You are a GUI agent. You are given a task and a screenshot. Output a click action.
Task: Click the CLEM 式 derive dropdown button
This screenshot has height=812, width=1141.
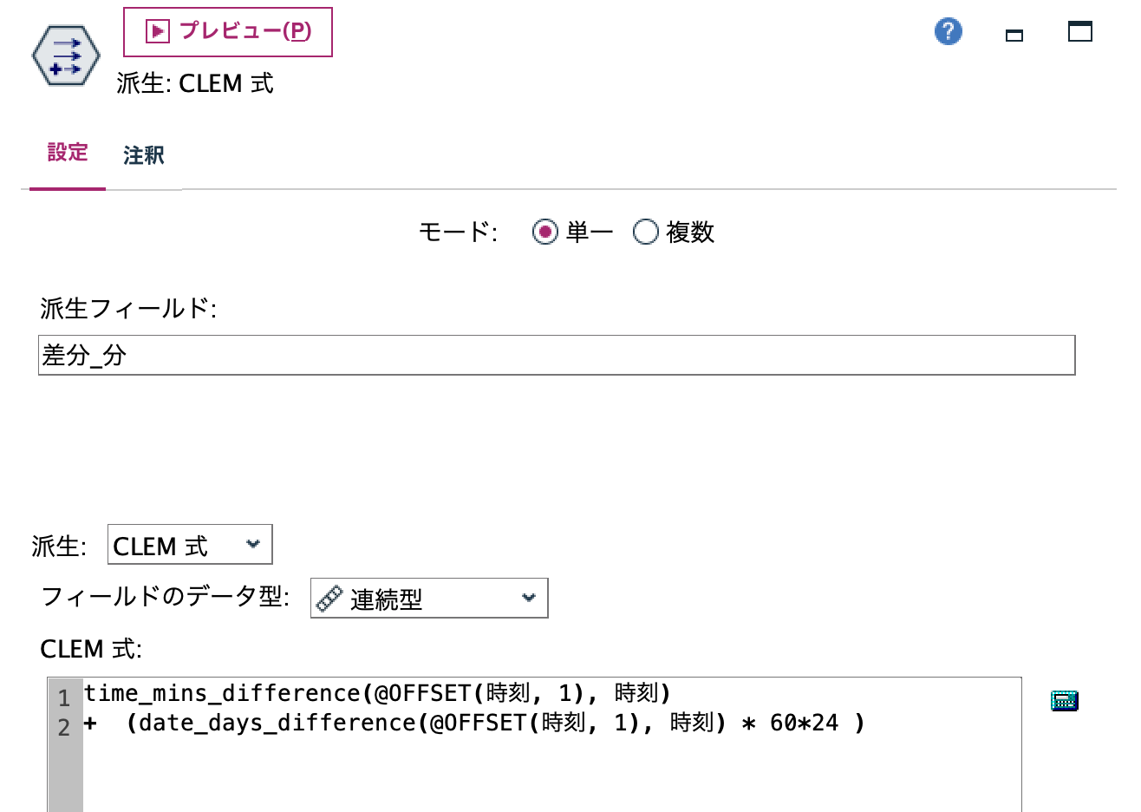(x=252, y=544)
